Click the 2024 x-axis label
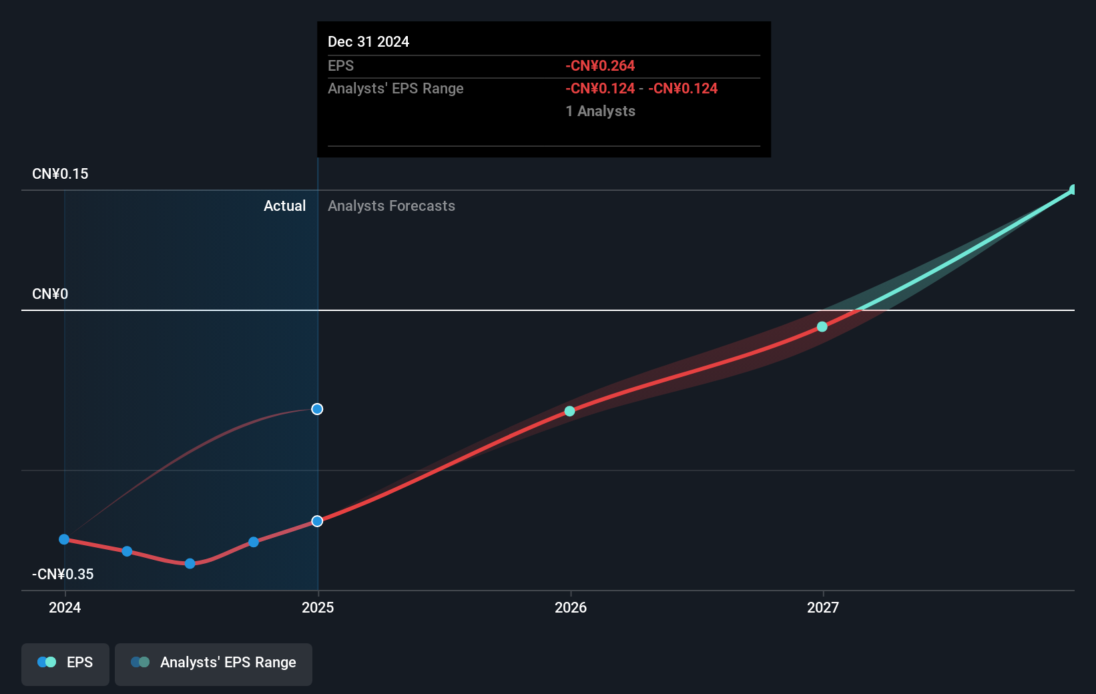This screenshot has height=694, width=1096. [x=65, y=607]
